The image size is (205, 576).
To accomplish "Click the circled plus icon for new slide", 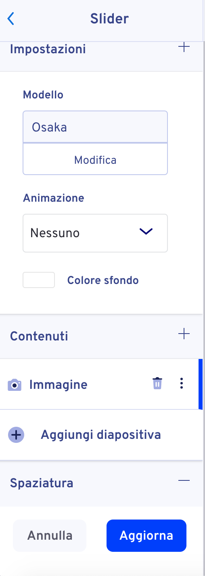I will tap(16, 435).
